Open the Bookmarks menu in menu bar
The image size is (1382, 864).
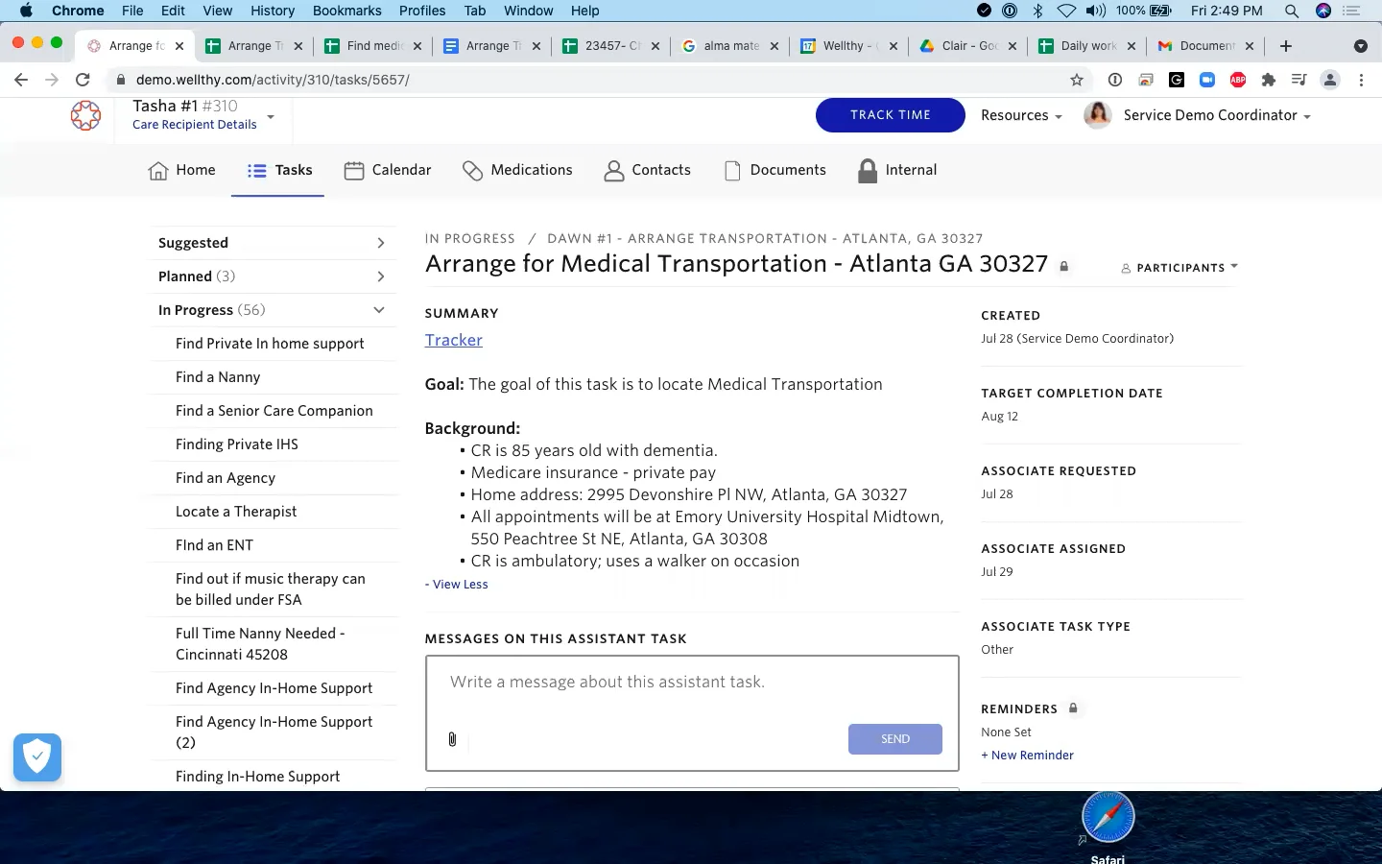pos(346,11)
